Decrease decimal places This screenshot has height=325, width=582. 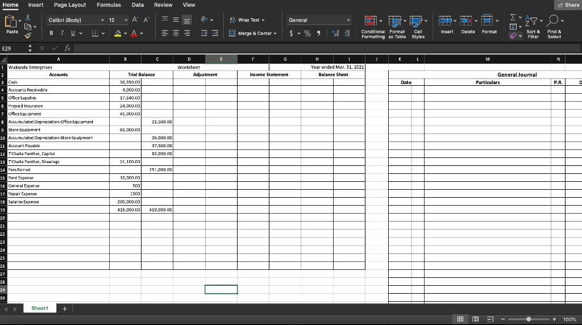tap(347, 34)
